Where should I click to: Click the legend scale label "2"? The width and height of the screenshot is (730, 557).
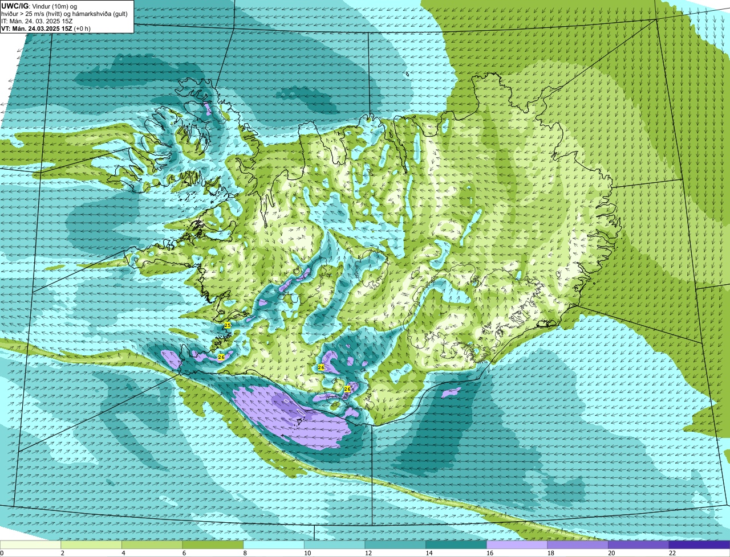[62, 553]
